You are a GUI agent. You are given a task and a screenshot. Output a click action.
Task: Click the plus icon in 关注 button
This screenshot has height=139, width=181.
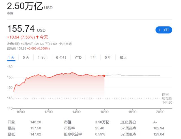click(x=160, y=30)
